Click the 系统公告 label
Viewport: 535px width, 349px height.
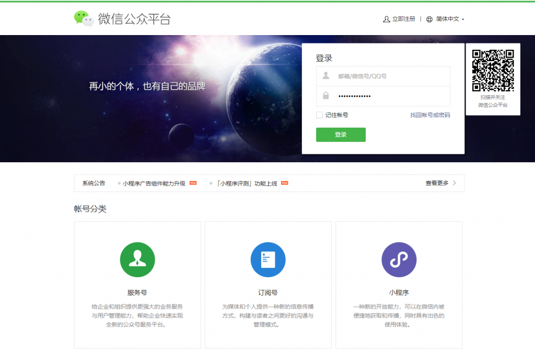(x=94, y=183)
